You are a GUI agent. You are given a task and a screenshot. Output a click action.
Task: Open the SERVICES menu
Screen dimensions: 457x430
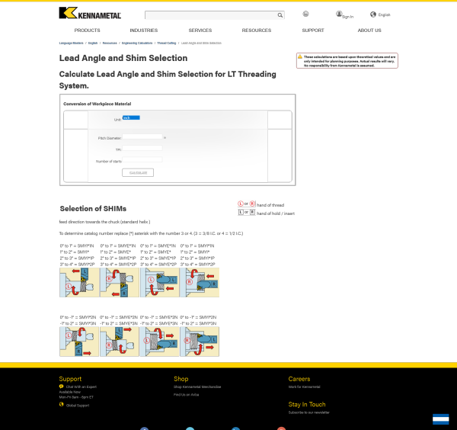(200, 30)
